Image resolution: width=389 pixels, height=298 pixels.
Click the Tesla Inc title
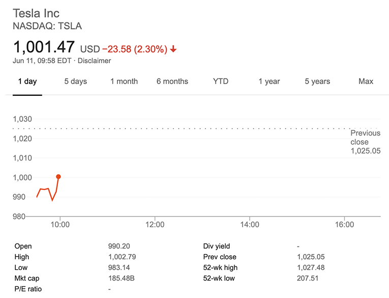[x=36, y=13]
